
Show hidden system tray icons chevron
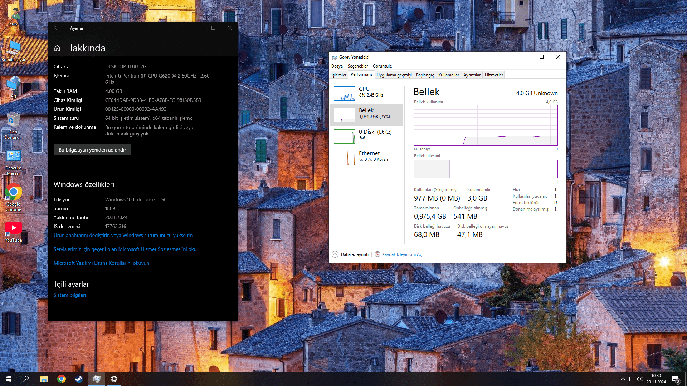(x=623, y=379)
